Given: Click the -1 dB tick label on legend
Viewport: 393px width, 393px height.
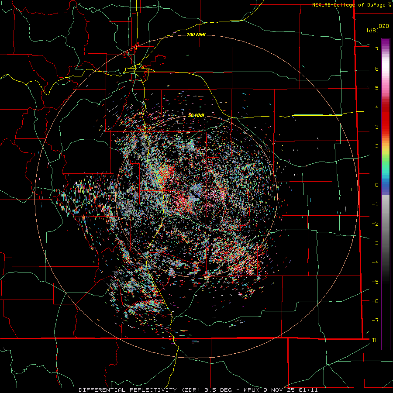Looking at the screenshot, I should point(375,204).
